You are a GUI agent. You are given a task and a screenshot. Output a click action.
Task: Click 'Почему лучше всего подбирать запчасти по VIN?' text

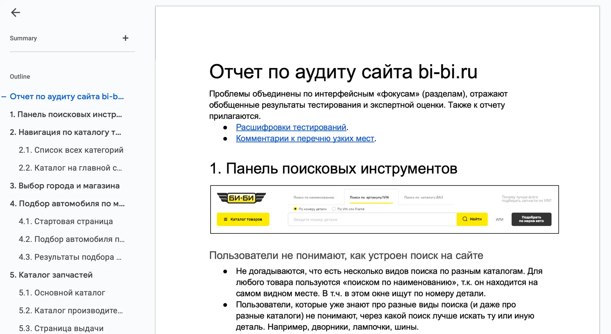526,199
